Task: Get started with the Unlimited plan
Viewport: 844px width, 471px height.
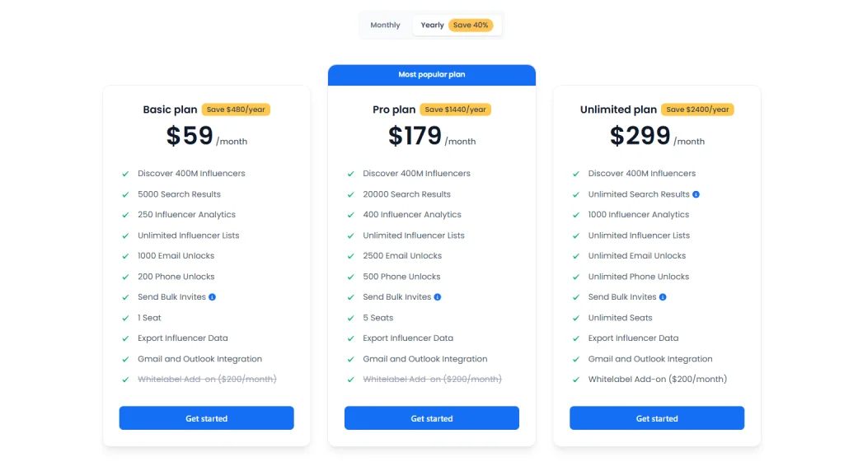Action: click(657, 418)
